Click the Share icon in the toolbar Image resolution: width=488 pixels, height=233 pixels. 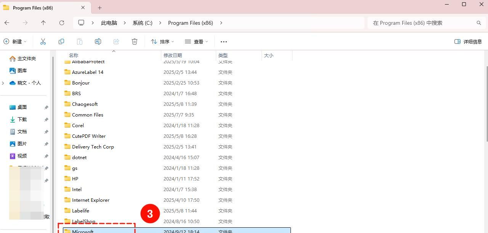pos(116,41)
